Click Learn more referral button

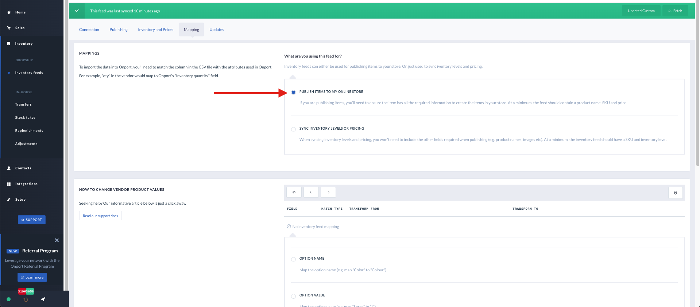(32, 278)
